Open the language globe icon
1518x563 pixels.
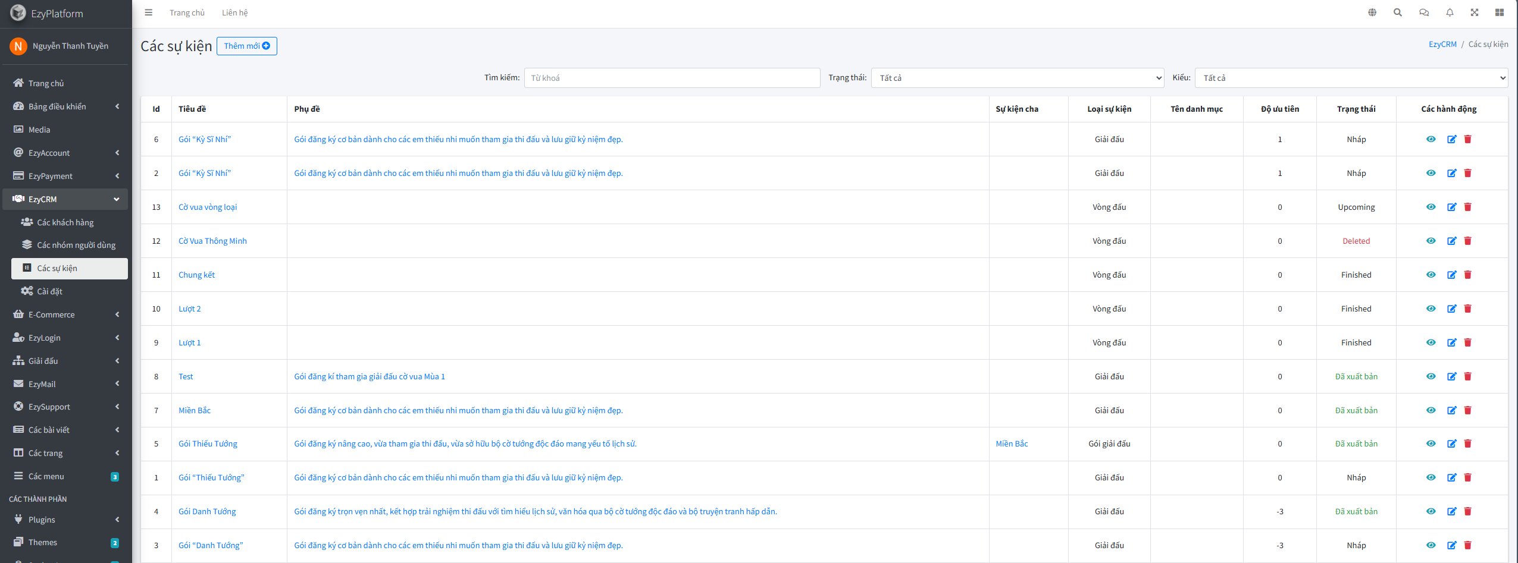[1372, 12]
